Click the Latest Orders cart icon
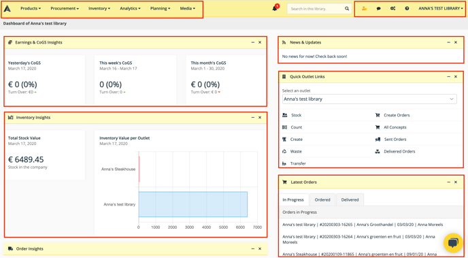The height and width of the screenshot is (258, 468). pyautogui.click(x=284, y=182)
